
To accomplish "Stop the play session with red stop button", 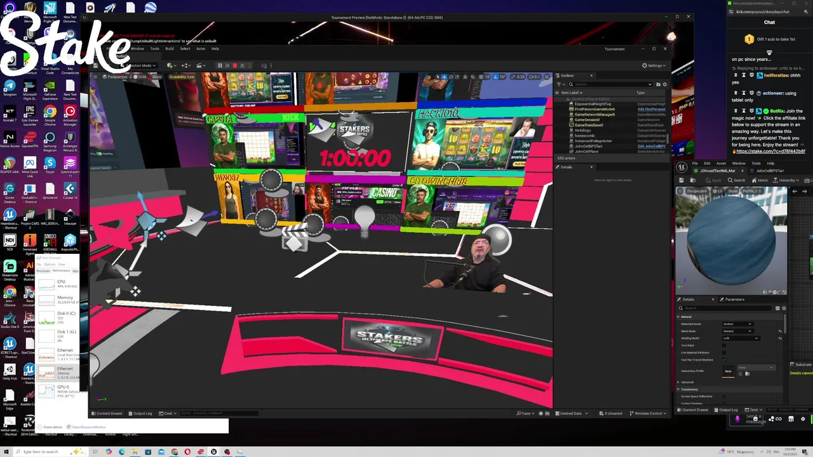I will point(235,65).
